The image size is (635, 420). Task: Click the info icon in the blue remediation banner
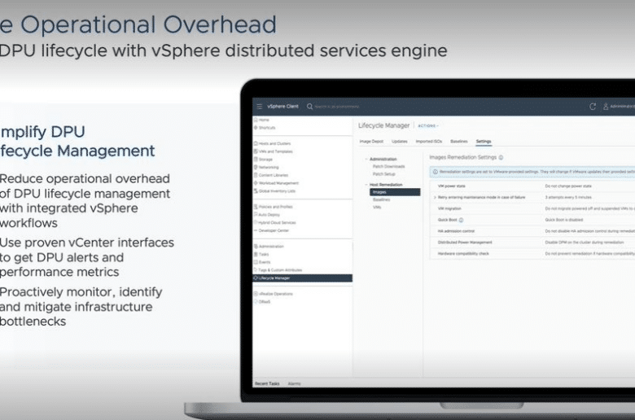(x=436, y=172)
